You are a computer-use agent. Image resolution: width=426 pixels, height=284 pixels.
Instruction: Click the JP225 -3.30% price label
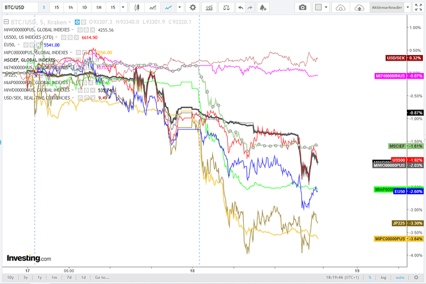407,223
